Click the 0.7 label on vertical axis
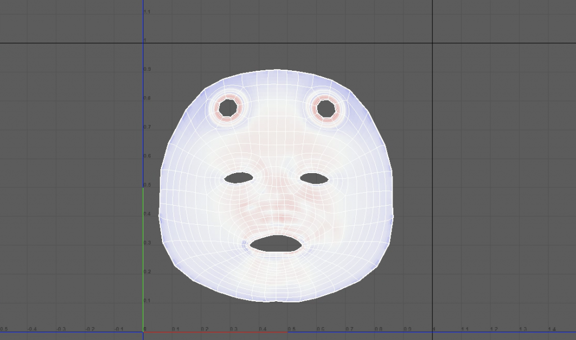The height and width of the screenshot is (340, 576). pos(147,127)
